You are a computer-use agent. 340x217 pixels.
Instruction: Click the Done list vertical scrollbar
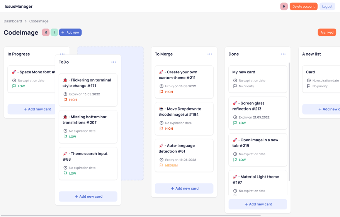click(x=289, y=122)
